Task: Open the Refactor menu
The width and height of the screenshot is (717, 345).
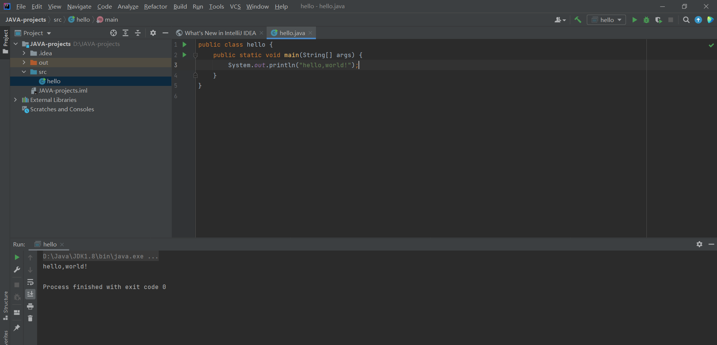Action: pyautogui.click(x=156, y=6)
